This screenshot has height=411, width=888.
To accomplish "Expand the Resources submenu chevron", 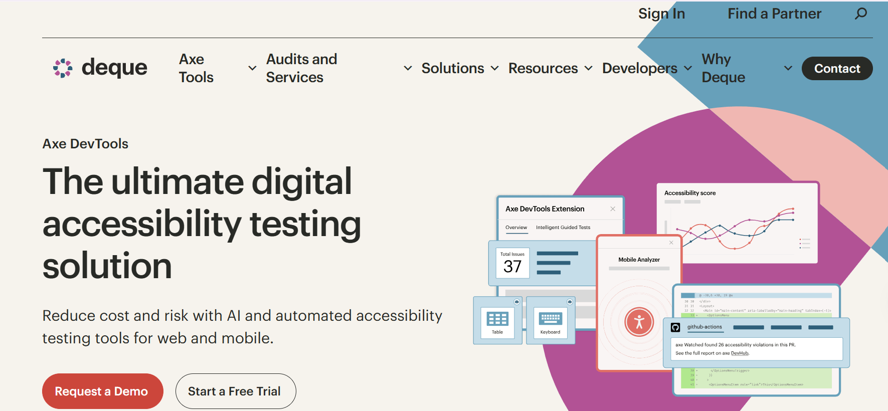I will (x=589, y=68).
